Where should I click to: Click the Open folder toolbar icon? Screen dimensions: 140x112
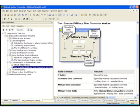[8, 15]
